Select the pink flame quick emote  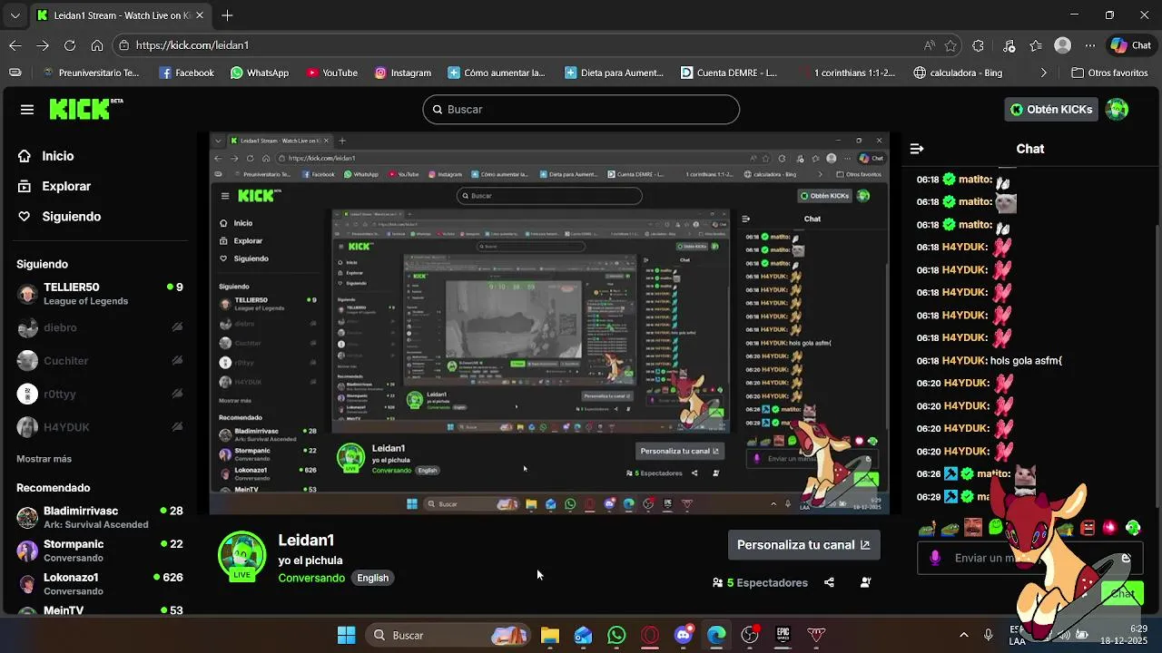click(x=1109, y=528)
